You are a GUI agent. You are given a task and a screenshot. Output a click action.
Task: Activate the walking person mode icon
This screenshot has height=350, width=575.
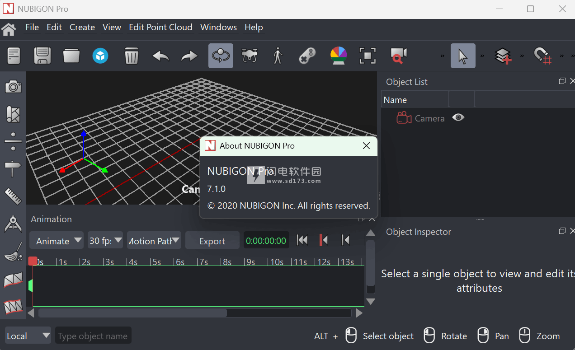pyautogui.click(x=278, y=56)
